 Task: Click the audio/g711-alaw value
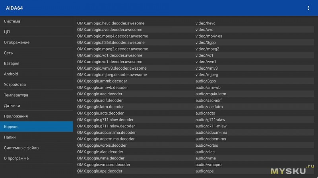click(210, 120)
